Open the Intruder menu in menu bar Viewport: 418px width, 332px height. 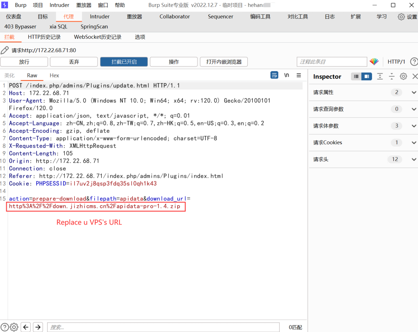point(59,5)
